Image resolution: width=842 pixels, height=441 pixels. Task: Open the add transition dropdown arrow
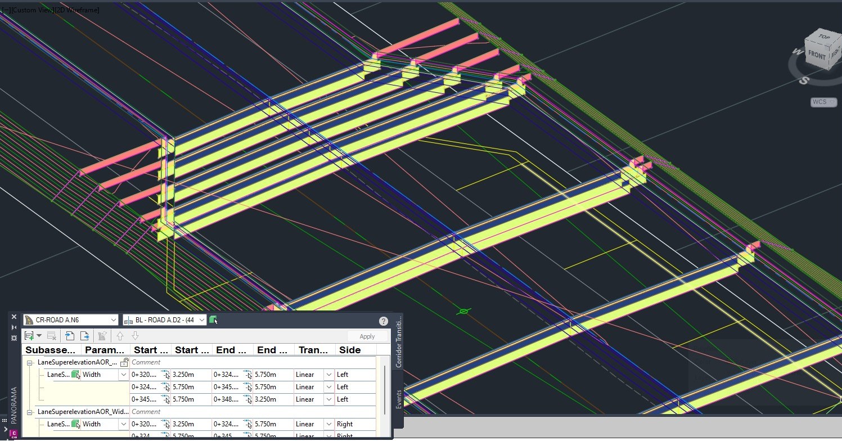(x=39, y=336)
